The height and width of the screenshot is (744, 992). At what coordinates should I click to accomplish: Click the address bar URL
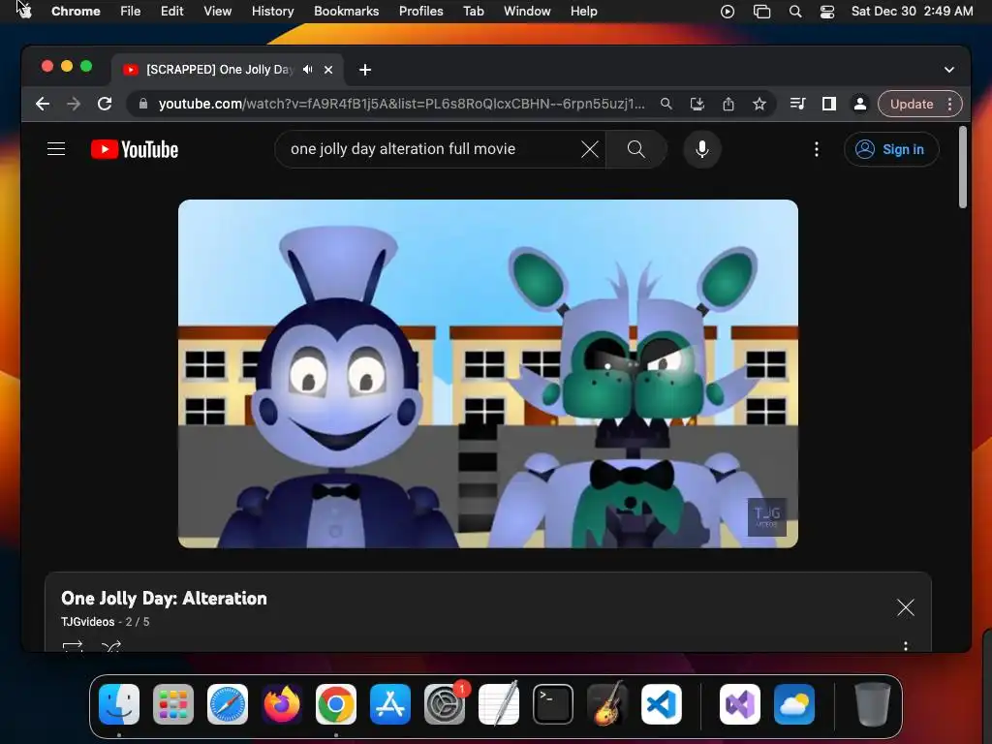(402, 104)
